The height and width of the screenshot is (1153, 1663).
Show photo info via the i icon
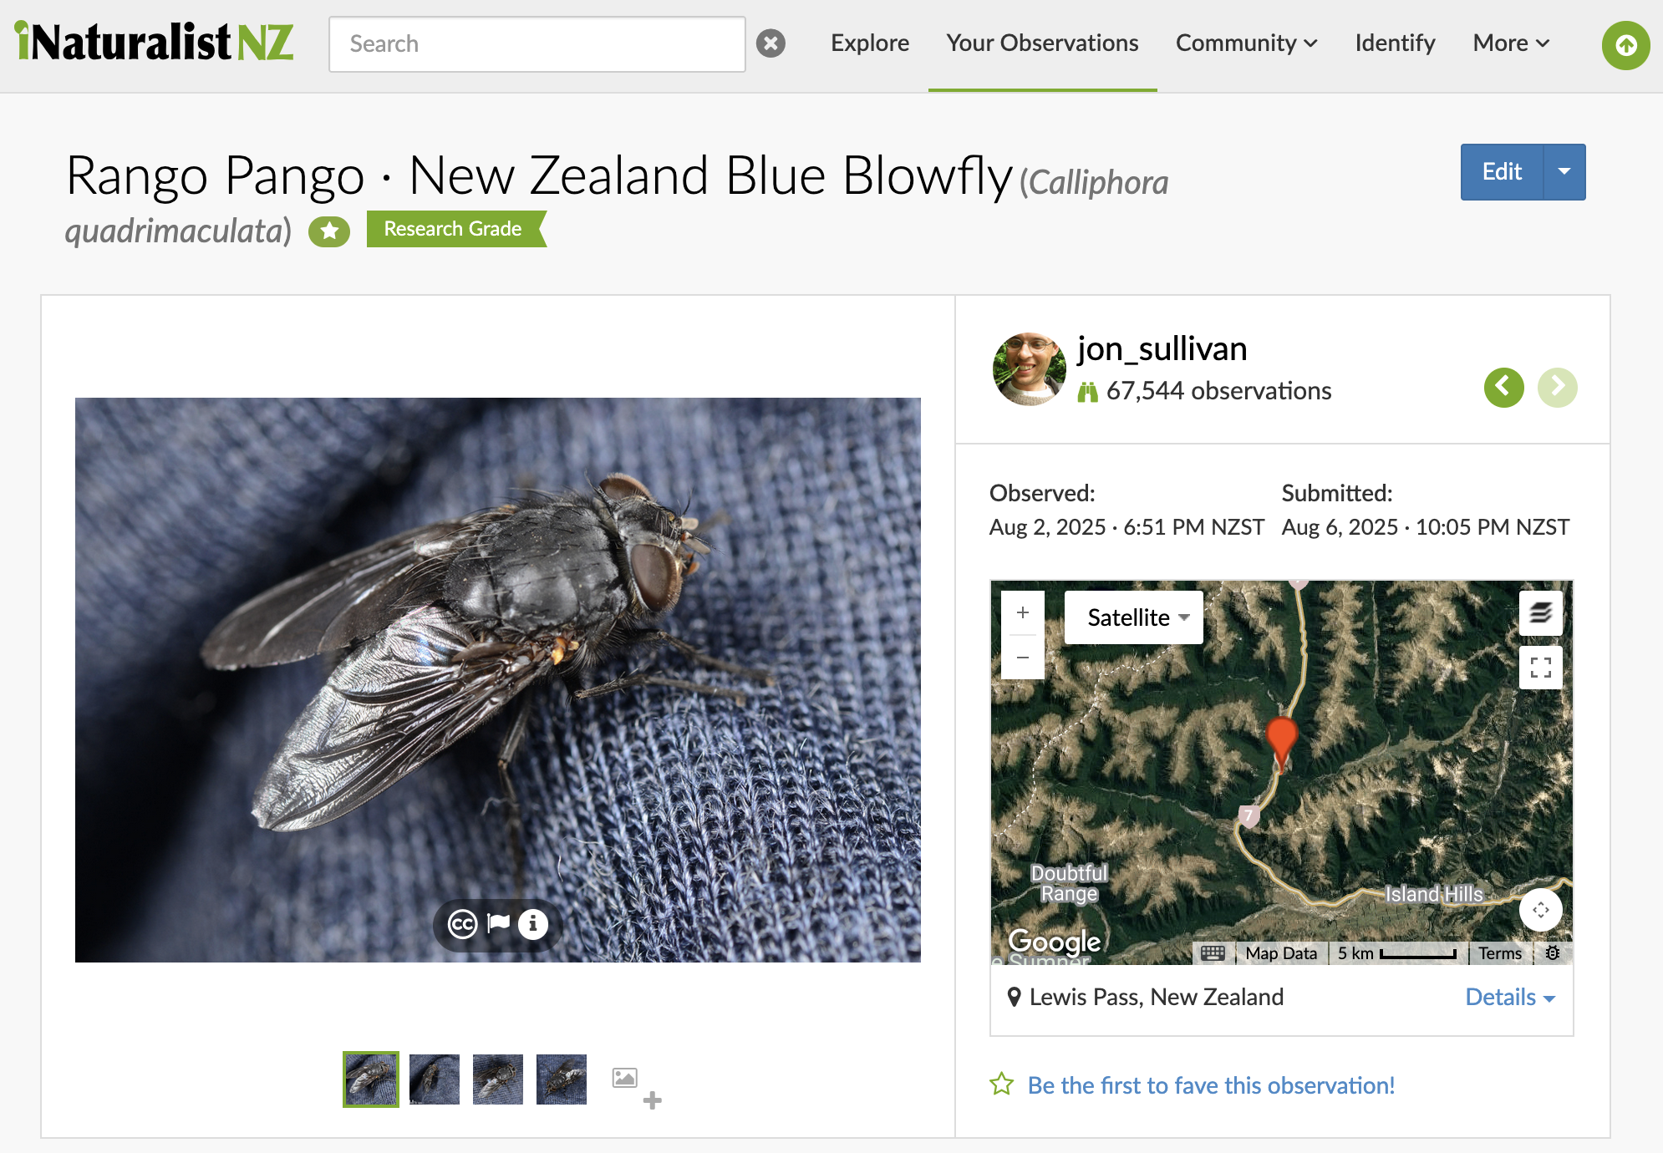533,924
